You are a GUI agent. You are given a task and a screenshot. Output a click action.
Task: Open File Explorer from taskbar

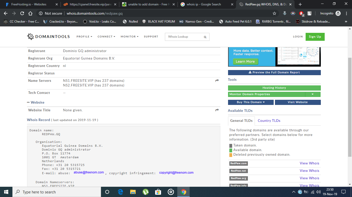pos(133,192)
